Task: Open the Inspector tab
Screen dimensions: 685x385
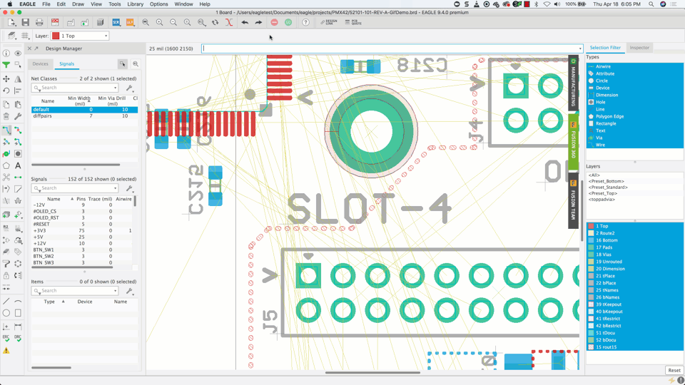Action: coord(639,48)
